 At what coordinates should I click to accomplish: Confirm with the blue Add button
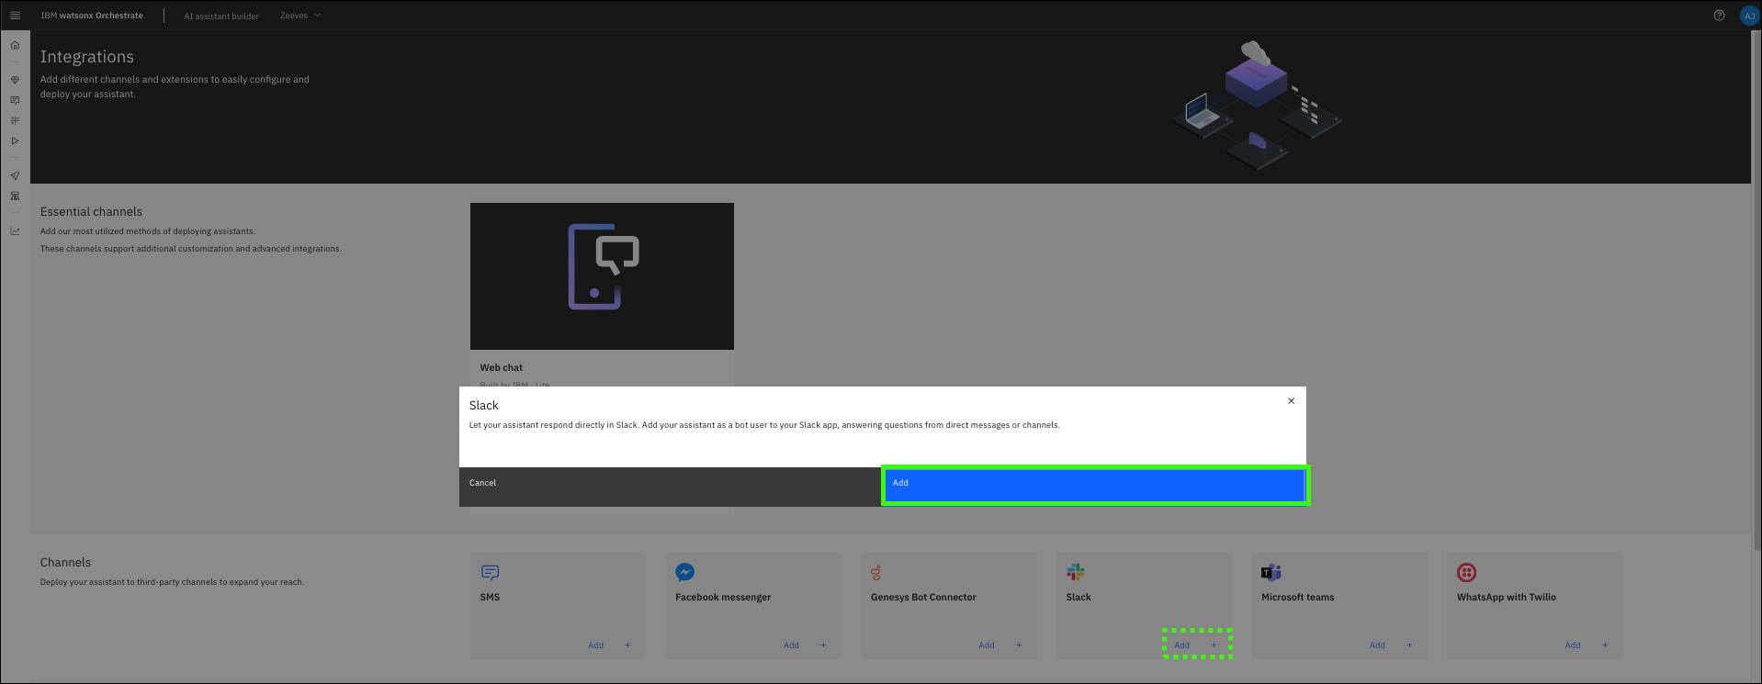coord(1094,485)
